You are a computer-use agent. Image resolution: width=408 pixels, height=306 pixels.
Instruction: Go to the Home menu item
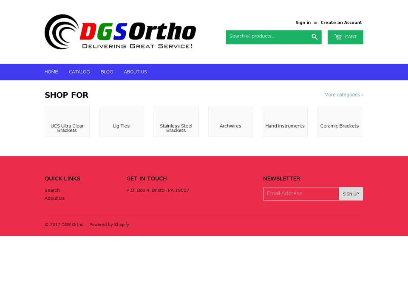(51, 72)
